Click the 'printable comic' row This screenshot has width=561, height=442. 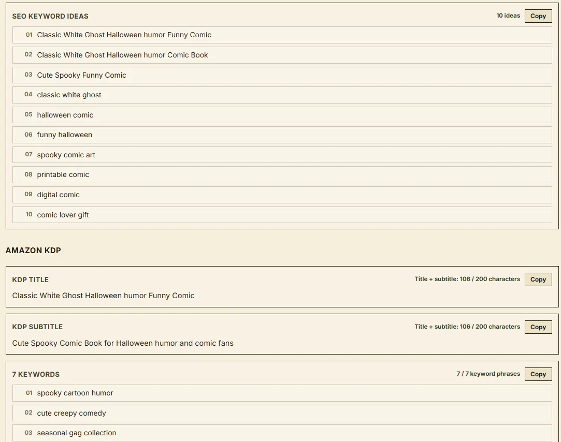(282, 174)
